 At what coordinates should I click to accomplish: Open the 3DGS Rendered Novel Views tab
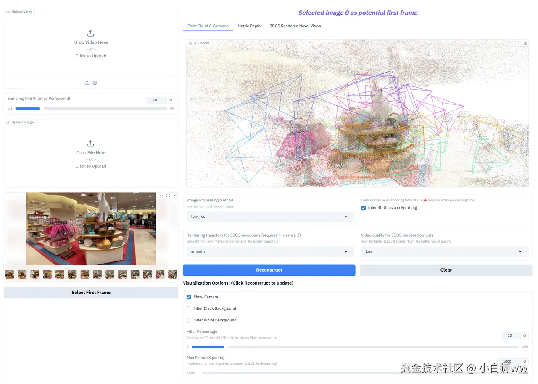(x=295, y=26)
